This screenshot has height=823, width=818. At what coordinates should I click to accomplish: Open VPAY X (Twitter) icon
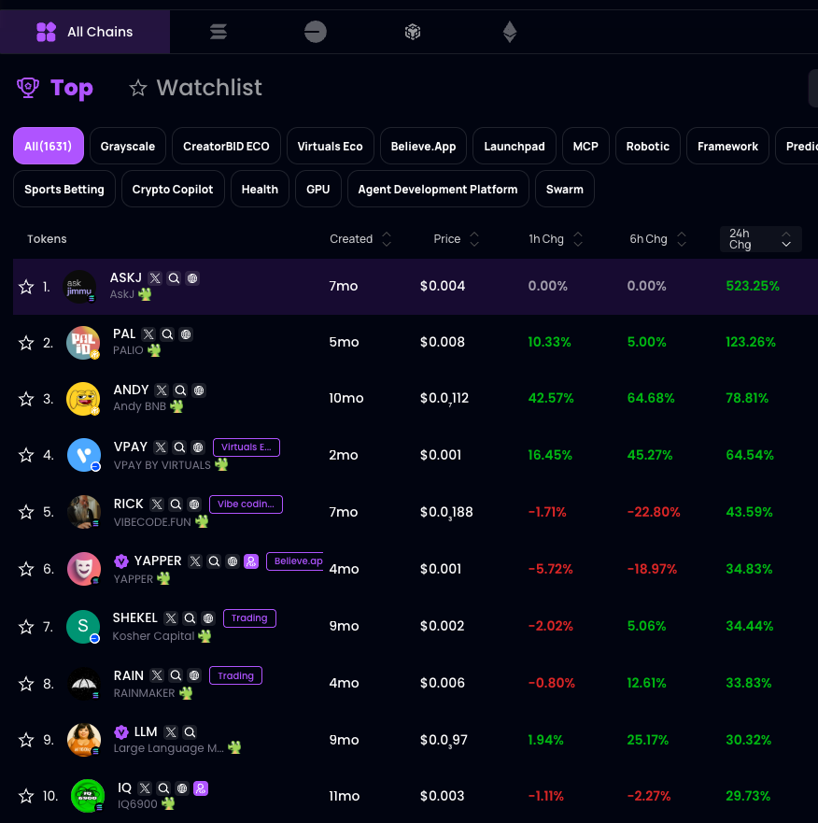(x=161, y=447)
